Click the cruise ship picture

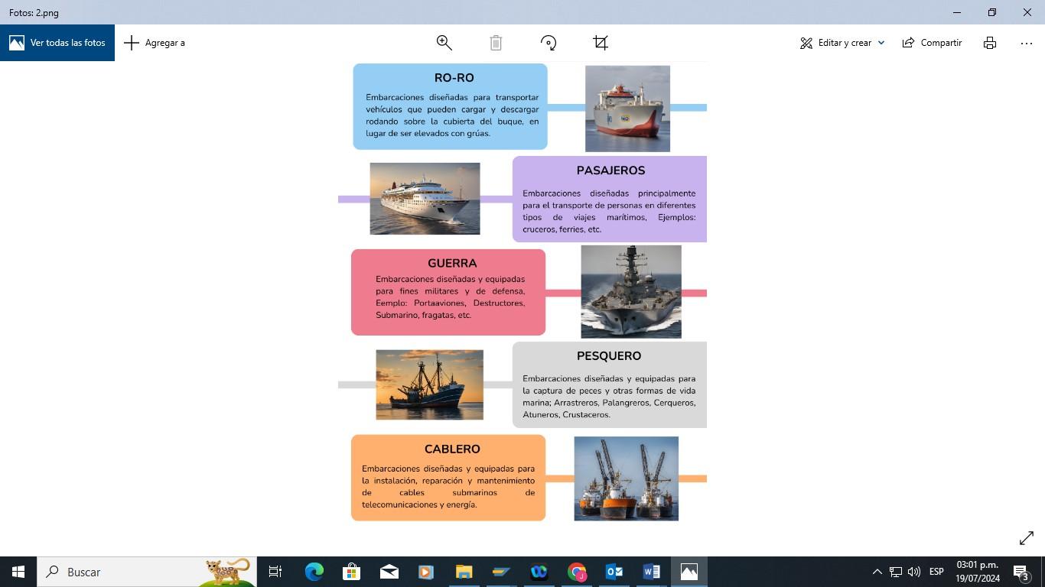pos(425,199)
